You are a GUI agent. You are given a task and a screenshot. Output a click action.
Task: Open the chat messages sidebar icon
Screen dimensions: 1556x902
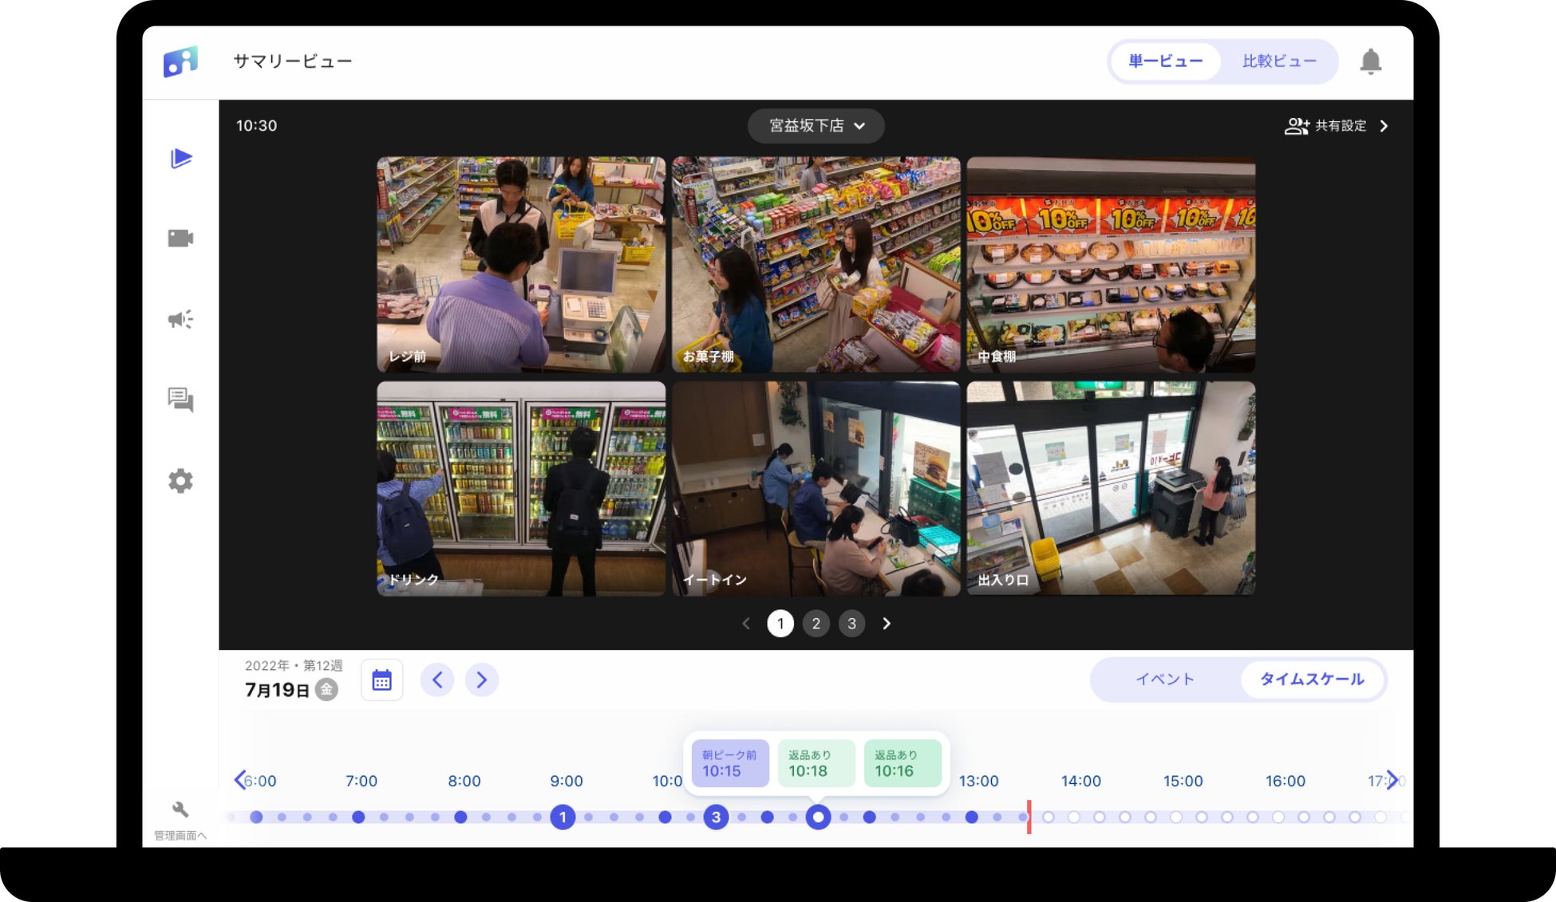[x=180, y=400]
